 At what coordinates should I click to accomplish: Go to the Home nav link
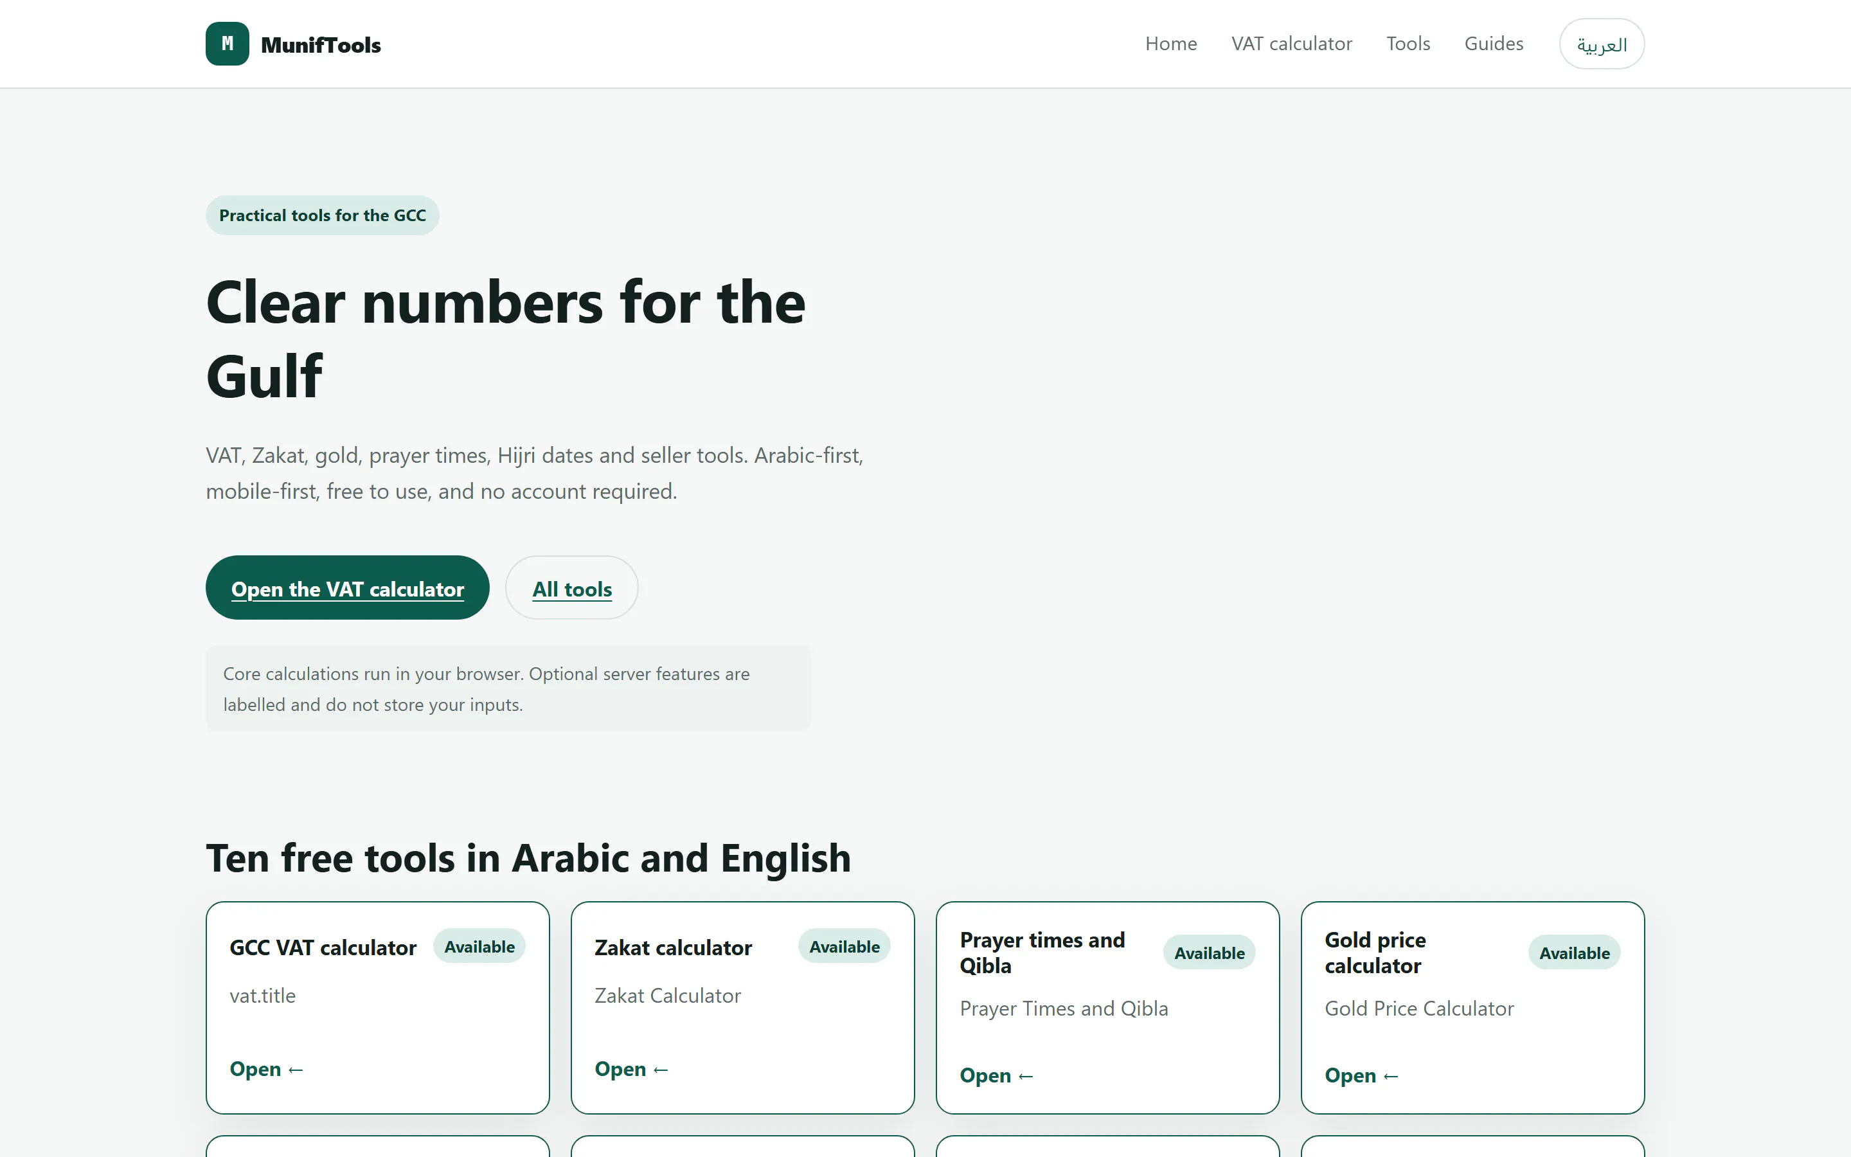1171,44
